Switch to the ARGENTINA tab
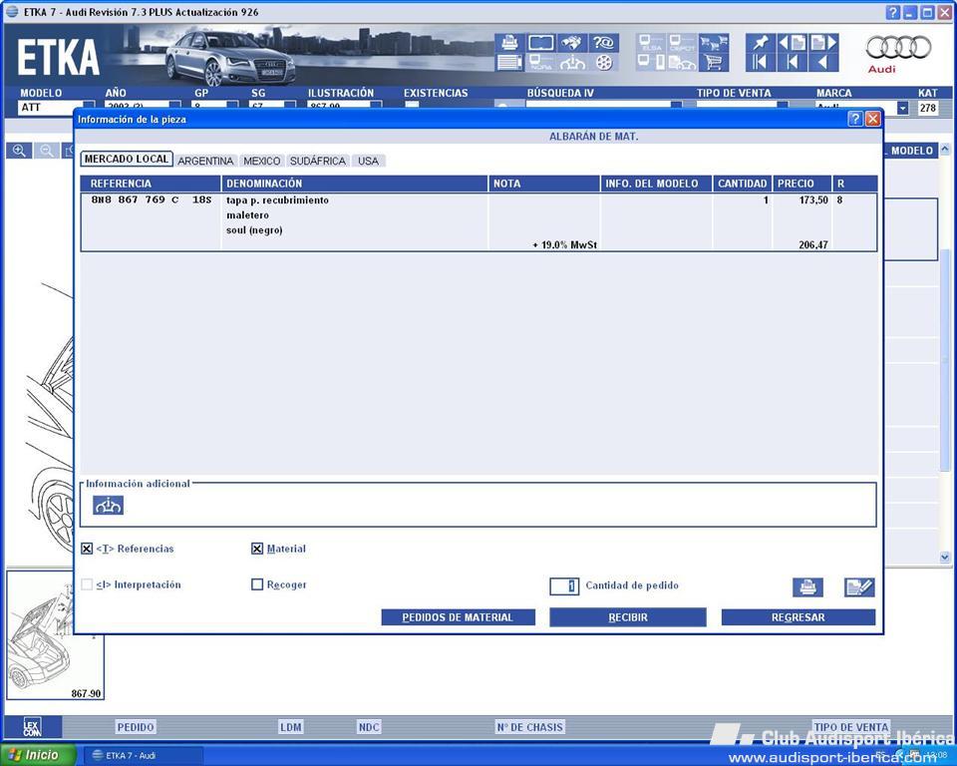 (205, 161)
